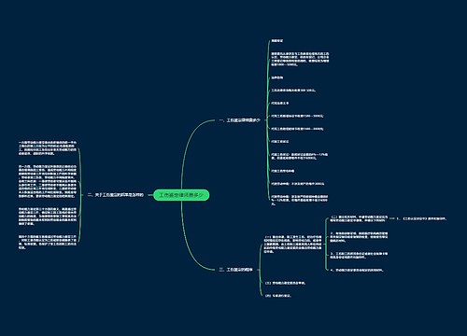Select the branch node labeled 一、

pyautogui.click(x=240, y=120)
